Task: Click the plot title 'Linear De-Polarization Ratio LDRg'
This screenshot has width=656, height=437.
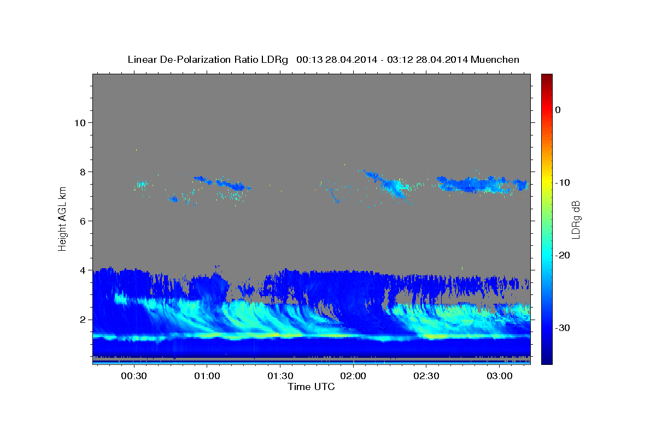Action: pos(208,60)
